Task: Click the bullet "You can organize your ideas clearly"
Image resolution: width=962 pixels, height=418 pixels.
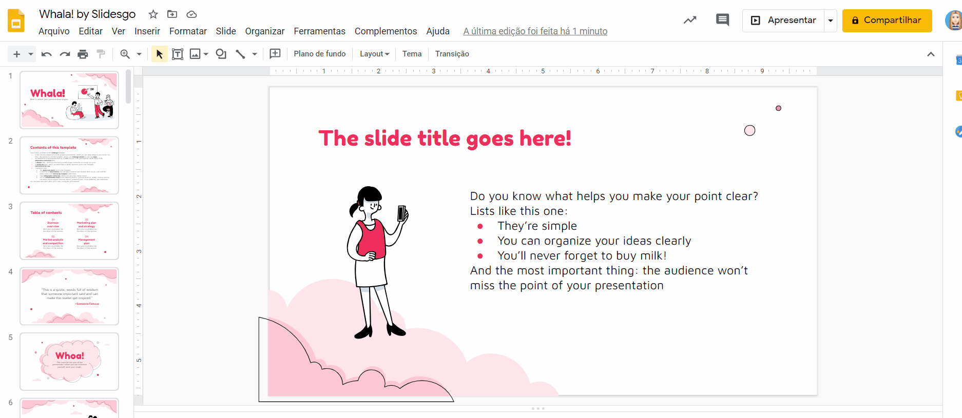Action: pos(594,241)
